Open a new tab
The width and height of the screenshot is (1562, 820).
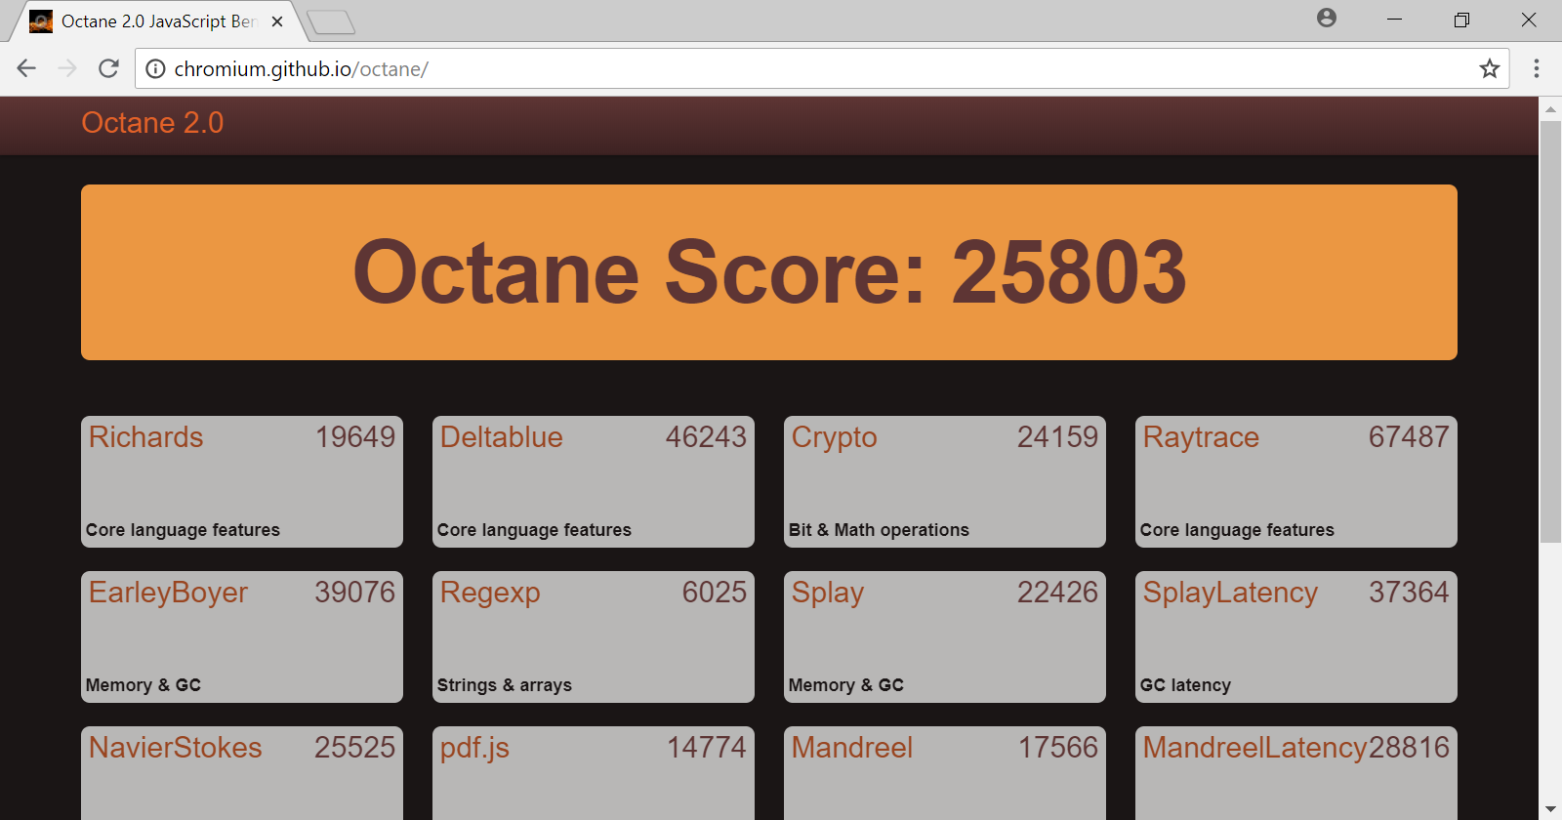331,22
